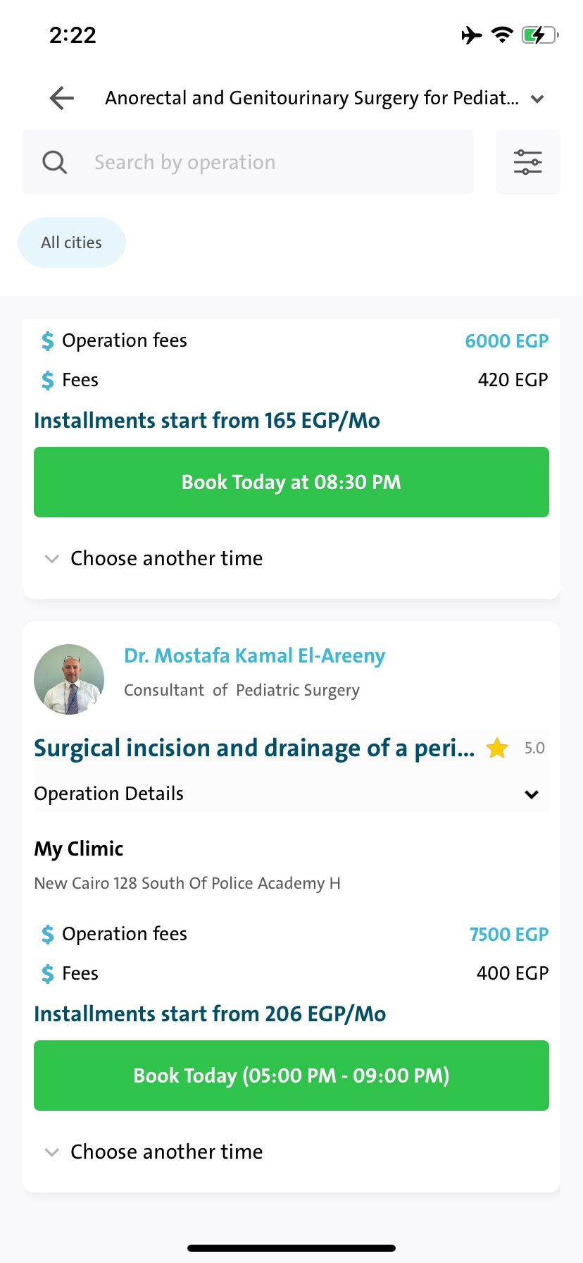Expand Operation Details section
The height and width of the screenshot is (1263, 583).
coord(532,794)
